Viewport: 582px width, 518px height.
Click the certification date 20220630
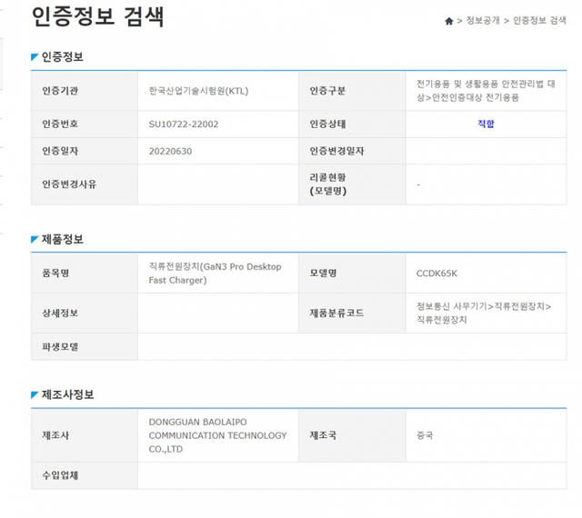pos(170,151)
